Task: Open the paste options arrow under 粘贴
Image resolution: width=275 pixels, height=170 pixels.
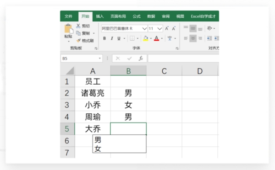Action: point(69,42)
